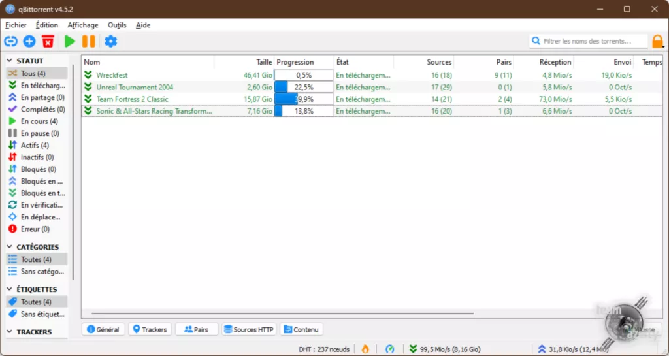The height and width of the screenshot is (356, 669).
Task: Collapse the STATUT section
Action: pos(9,61)
